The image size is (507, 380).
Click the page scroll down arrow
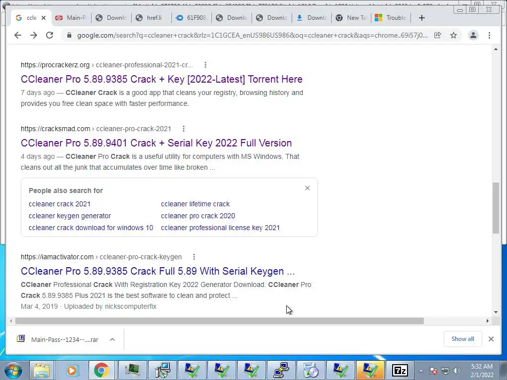(x=496, y=312)
